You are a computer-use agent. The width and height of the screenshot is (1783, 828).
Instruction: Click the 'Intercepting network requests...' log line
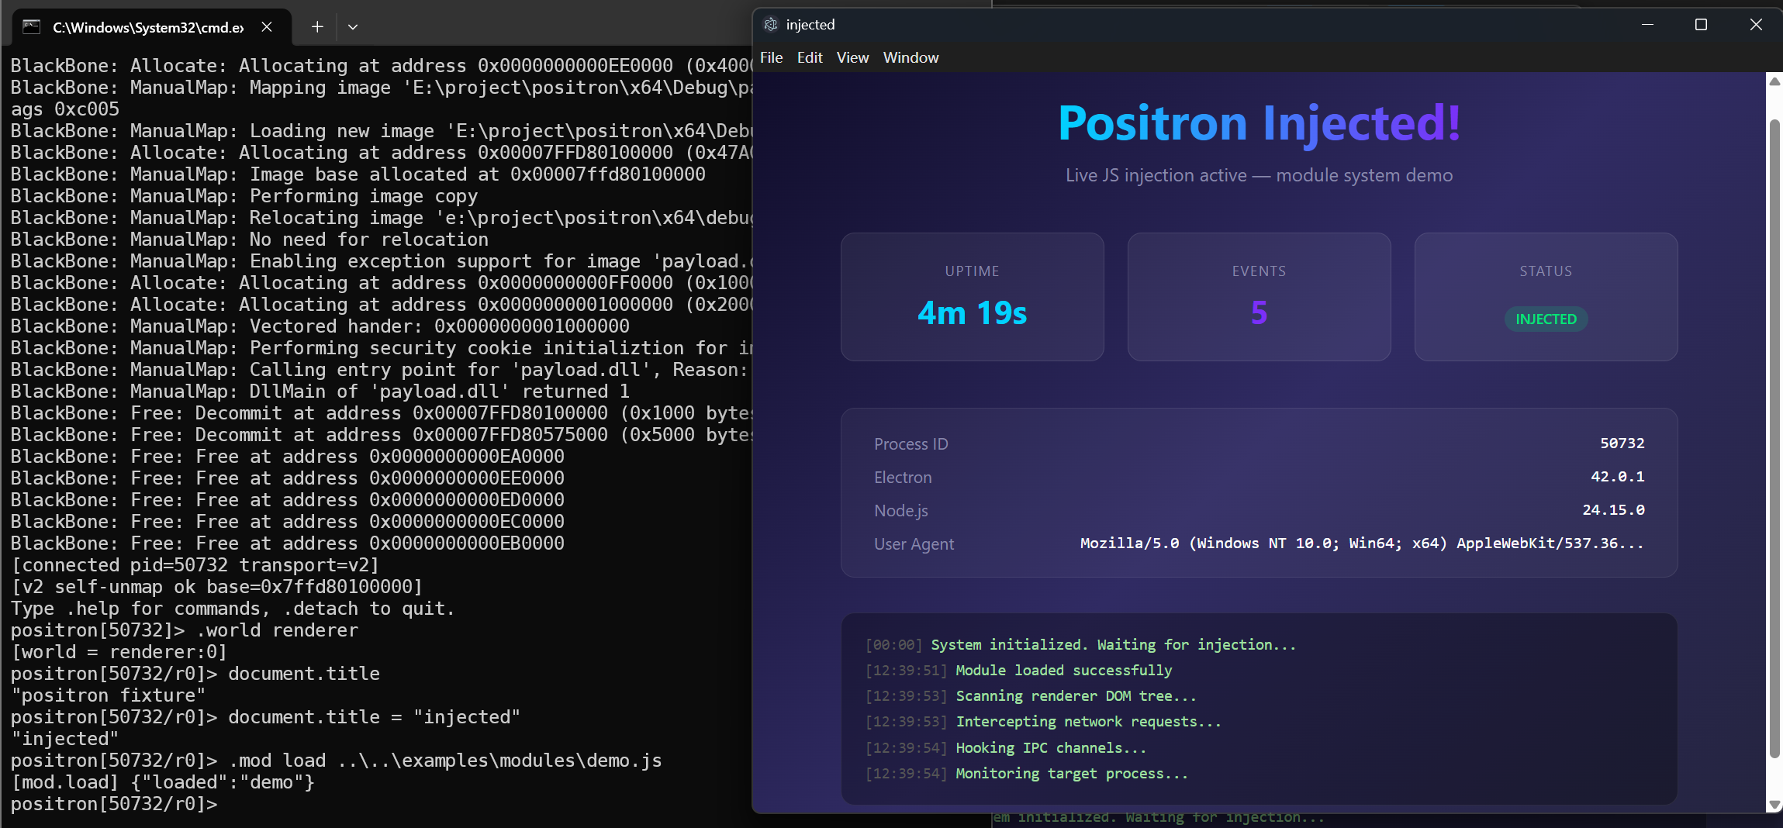pyautogui.click(x=1088, y=722)
